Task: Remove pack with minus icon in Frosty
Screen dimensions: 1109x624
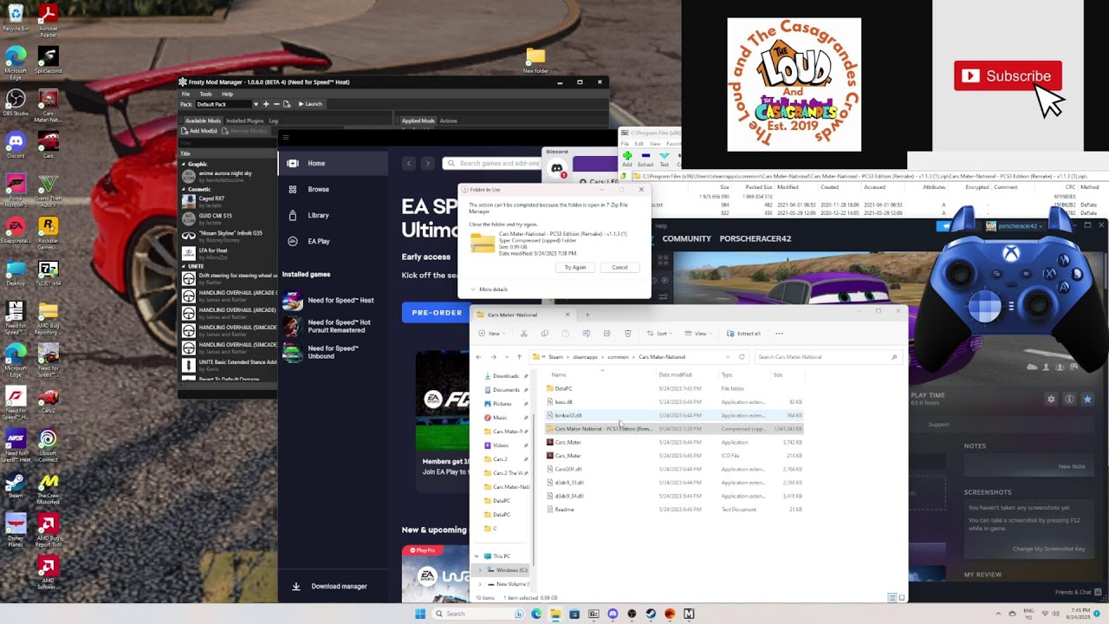Action: point(276,104)
